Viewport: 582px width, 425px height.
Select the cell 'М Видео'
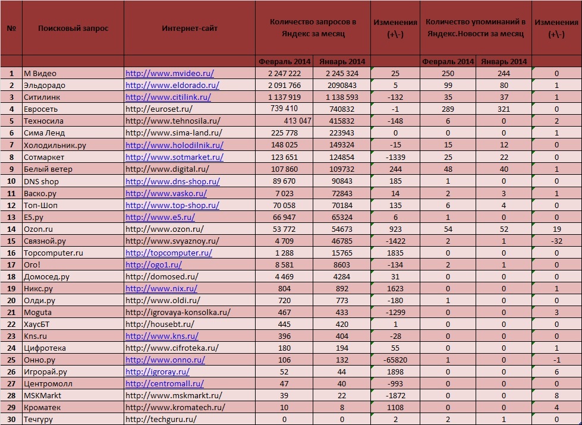point(73,73)
